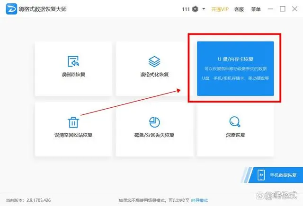Close the application window

[294, 9]
